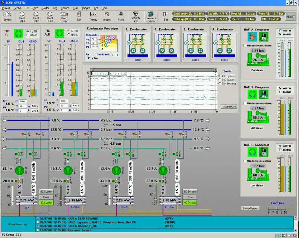Click the hand icon in HAFI A Kompresor
Screen dimensions: 299x238
[251, 36]
